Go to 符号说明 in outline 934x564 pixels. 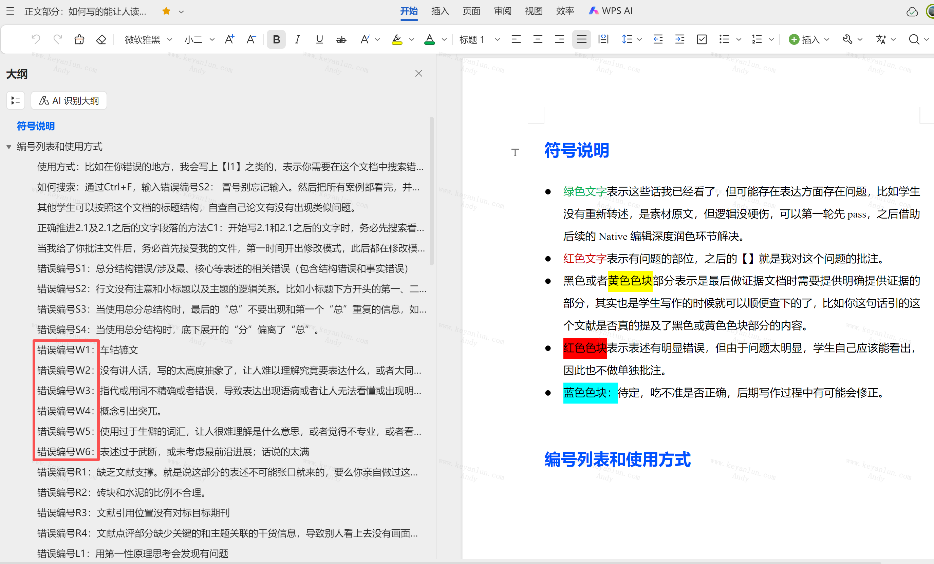click(36, 126)
